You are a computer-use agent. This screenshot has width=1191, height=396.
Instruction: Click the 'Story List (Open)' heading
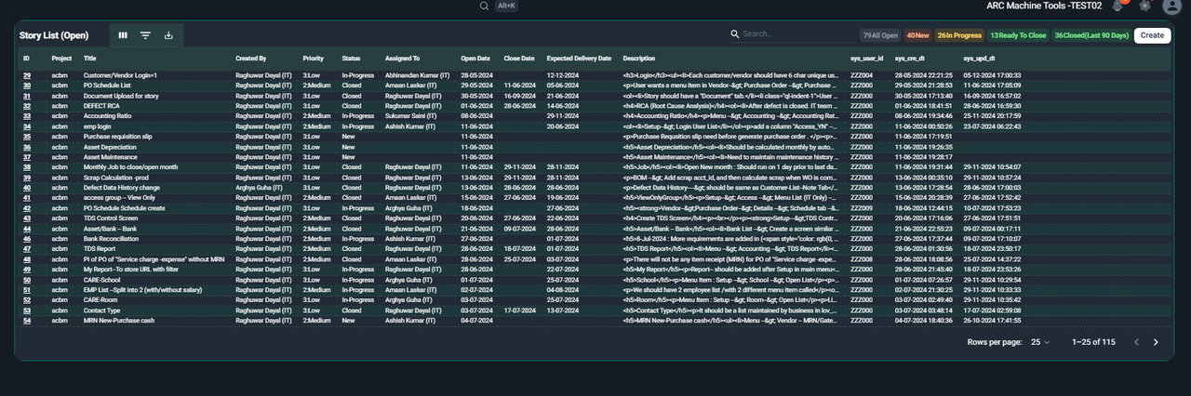[54, 35]
